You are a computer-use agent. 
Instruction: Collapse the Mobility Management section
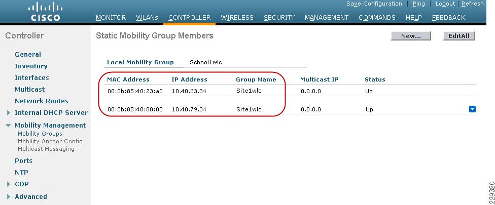(8, 126)
